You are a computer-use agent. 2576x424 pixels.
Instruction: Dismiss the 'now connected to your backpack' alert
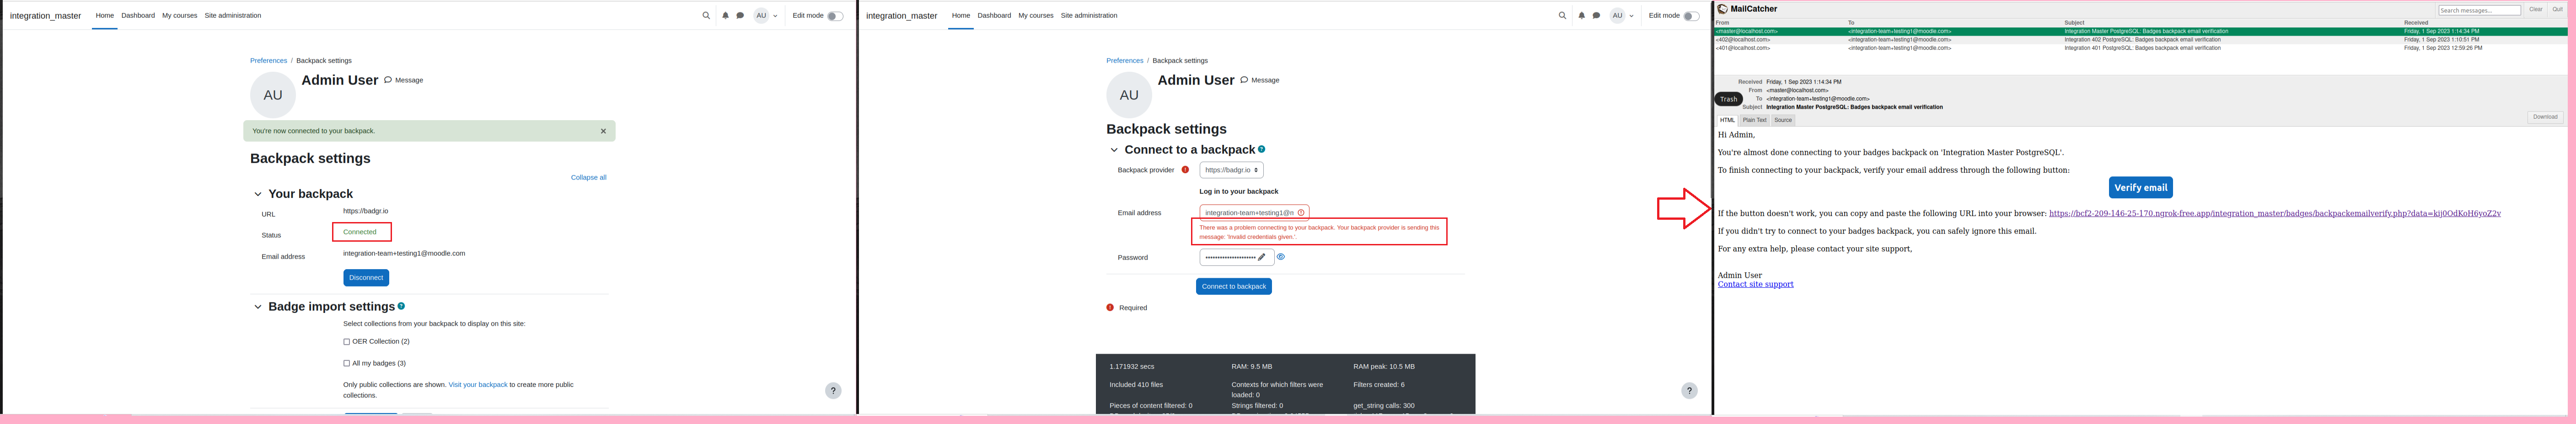click(603, 131)
